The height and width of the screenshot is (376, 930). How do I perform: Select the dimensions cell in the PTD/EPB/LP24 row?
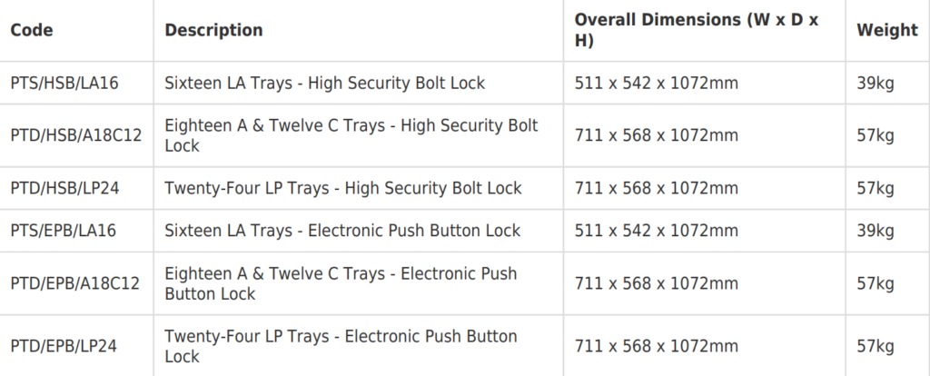click(x=656, y=346)
